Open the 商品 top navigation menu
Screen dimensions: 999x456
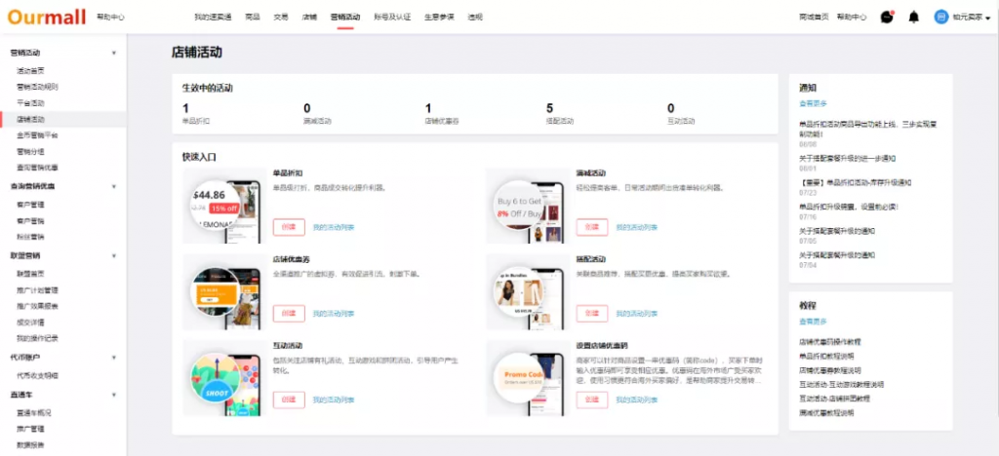coord(253,18)
